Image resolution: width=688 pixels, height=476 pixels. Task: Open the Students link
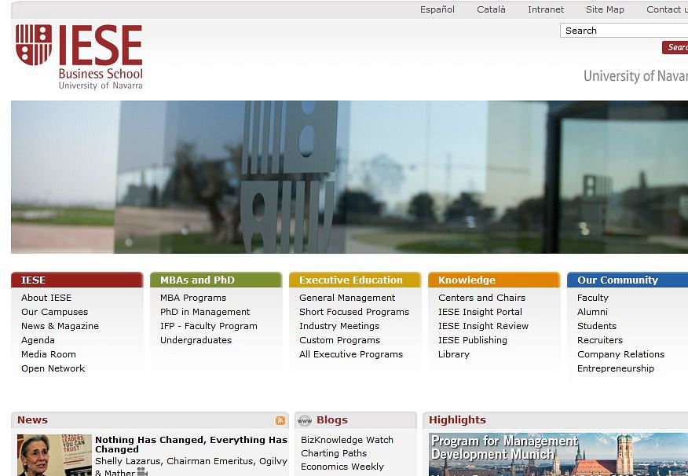click(597, 326)
